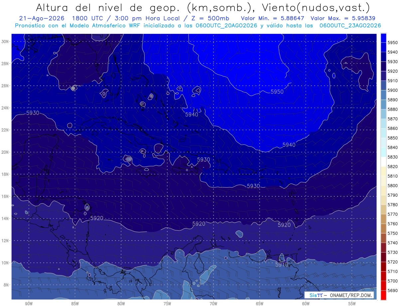The height and width of the screenshot is (308, 399).
Task: Click the 60W longitude label
Action: (x=306, y=304)
